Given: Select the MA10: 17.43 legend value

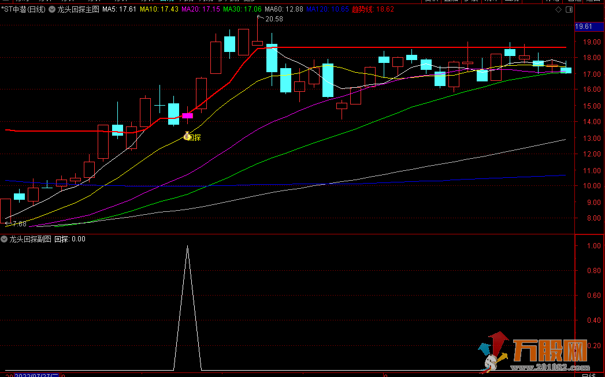Looking at the screenshot, I should tap(159, 9).
